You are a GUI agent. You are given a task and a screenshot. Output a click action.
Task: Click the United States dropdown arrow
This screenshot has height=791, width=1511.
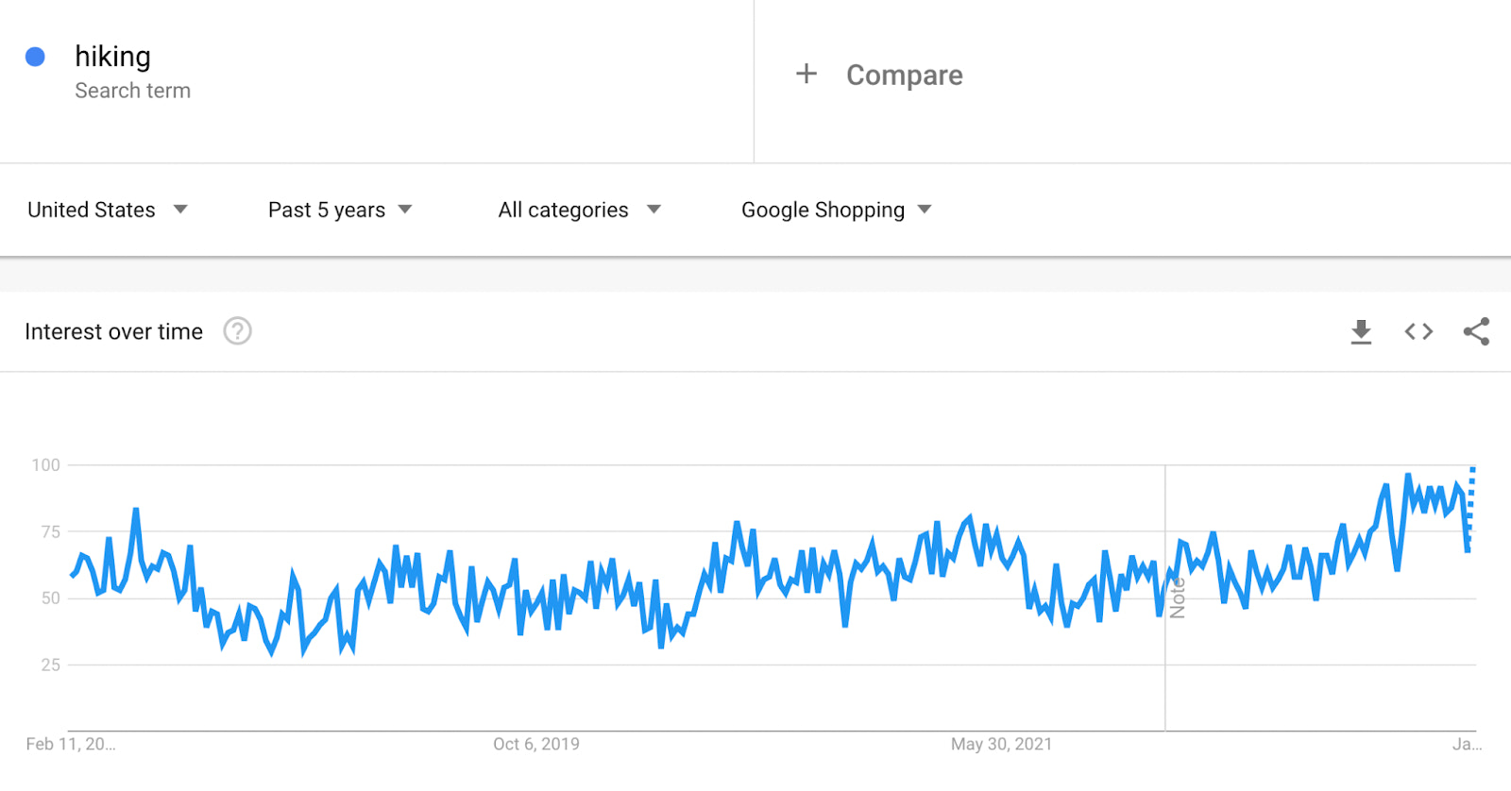click(x=180, y=210)
